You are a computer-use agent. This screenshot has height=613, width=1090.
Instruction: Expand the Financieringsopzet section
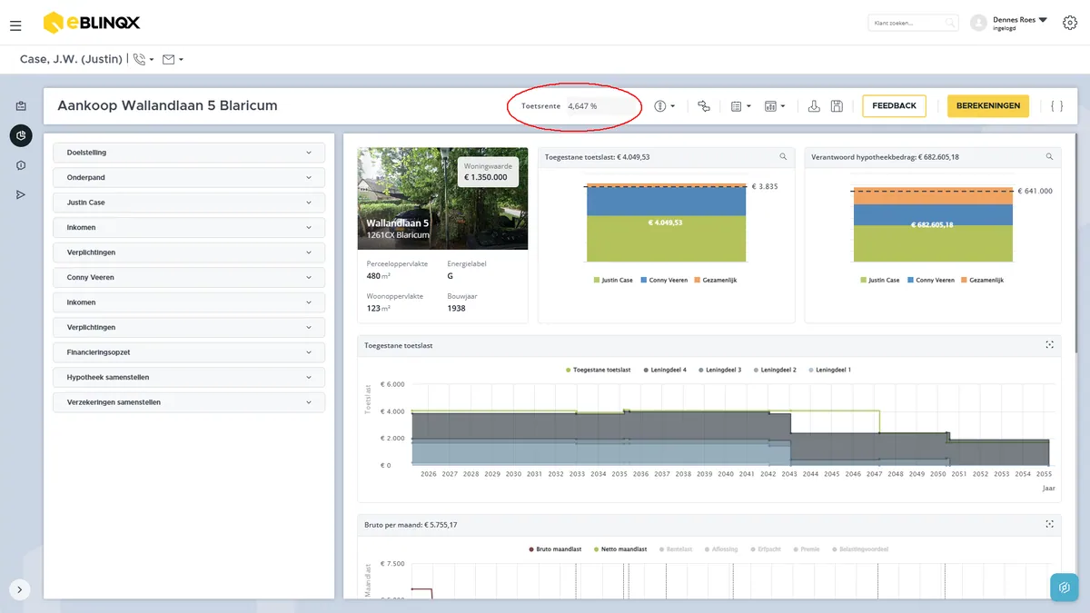click(x=189, y=352)
